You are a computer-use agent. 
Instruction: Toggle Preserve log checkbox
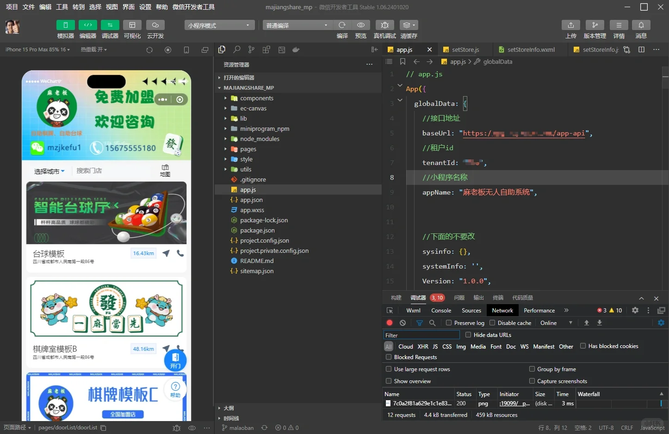449,323
